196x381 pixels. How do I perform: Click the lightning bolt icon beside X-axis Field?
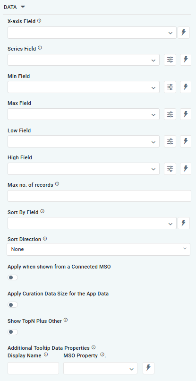click(184, 33)
